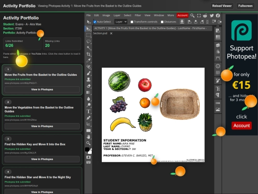Enable the Distances checkbox
Viewport: 258px width, 194px height.
162,22
